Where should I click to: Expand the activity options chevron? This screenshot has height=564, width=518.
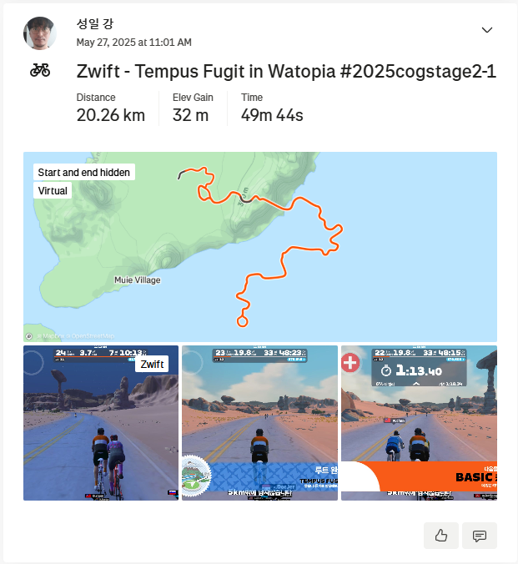click(487, 30)
